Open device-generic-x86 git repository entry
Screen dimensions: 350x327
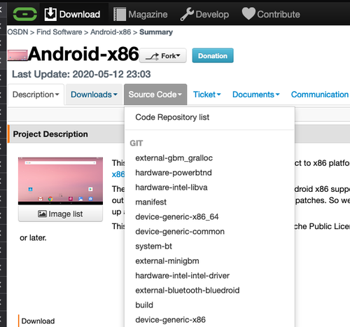coord(209,320)
